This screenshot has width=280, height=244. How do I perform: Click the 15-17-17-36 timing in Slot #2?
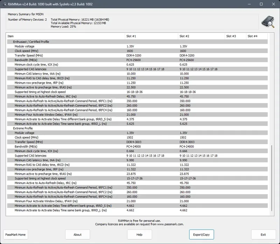(x=188, y=178)
